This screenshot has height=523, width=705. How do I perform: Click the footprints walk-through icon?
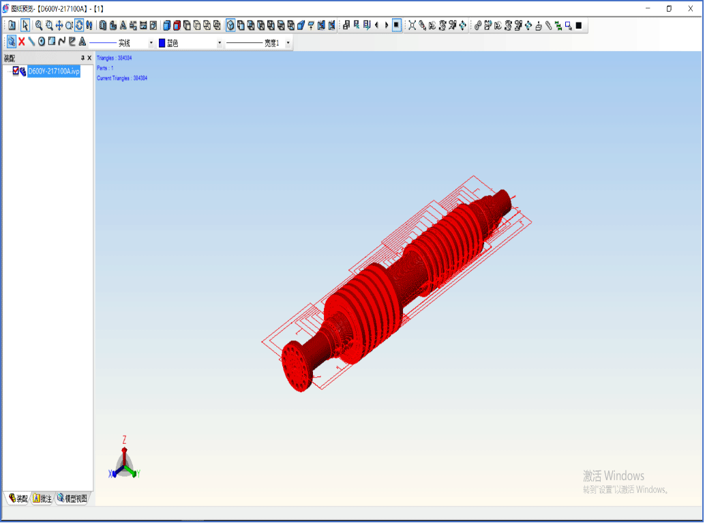(89, 26)
